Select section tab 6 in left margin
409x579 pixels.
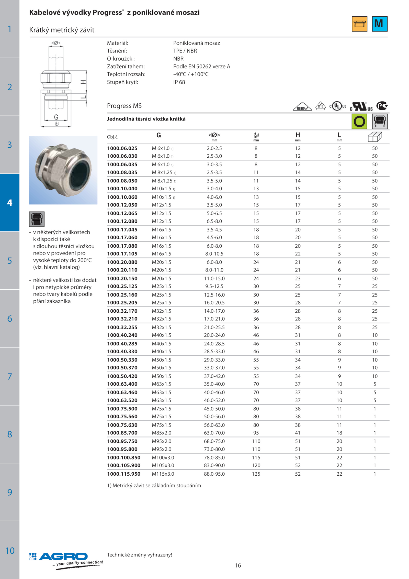click(10, 319)
